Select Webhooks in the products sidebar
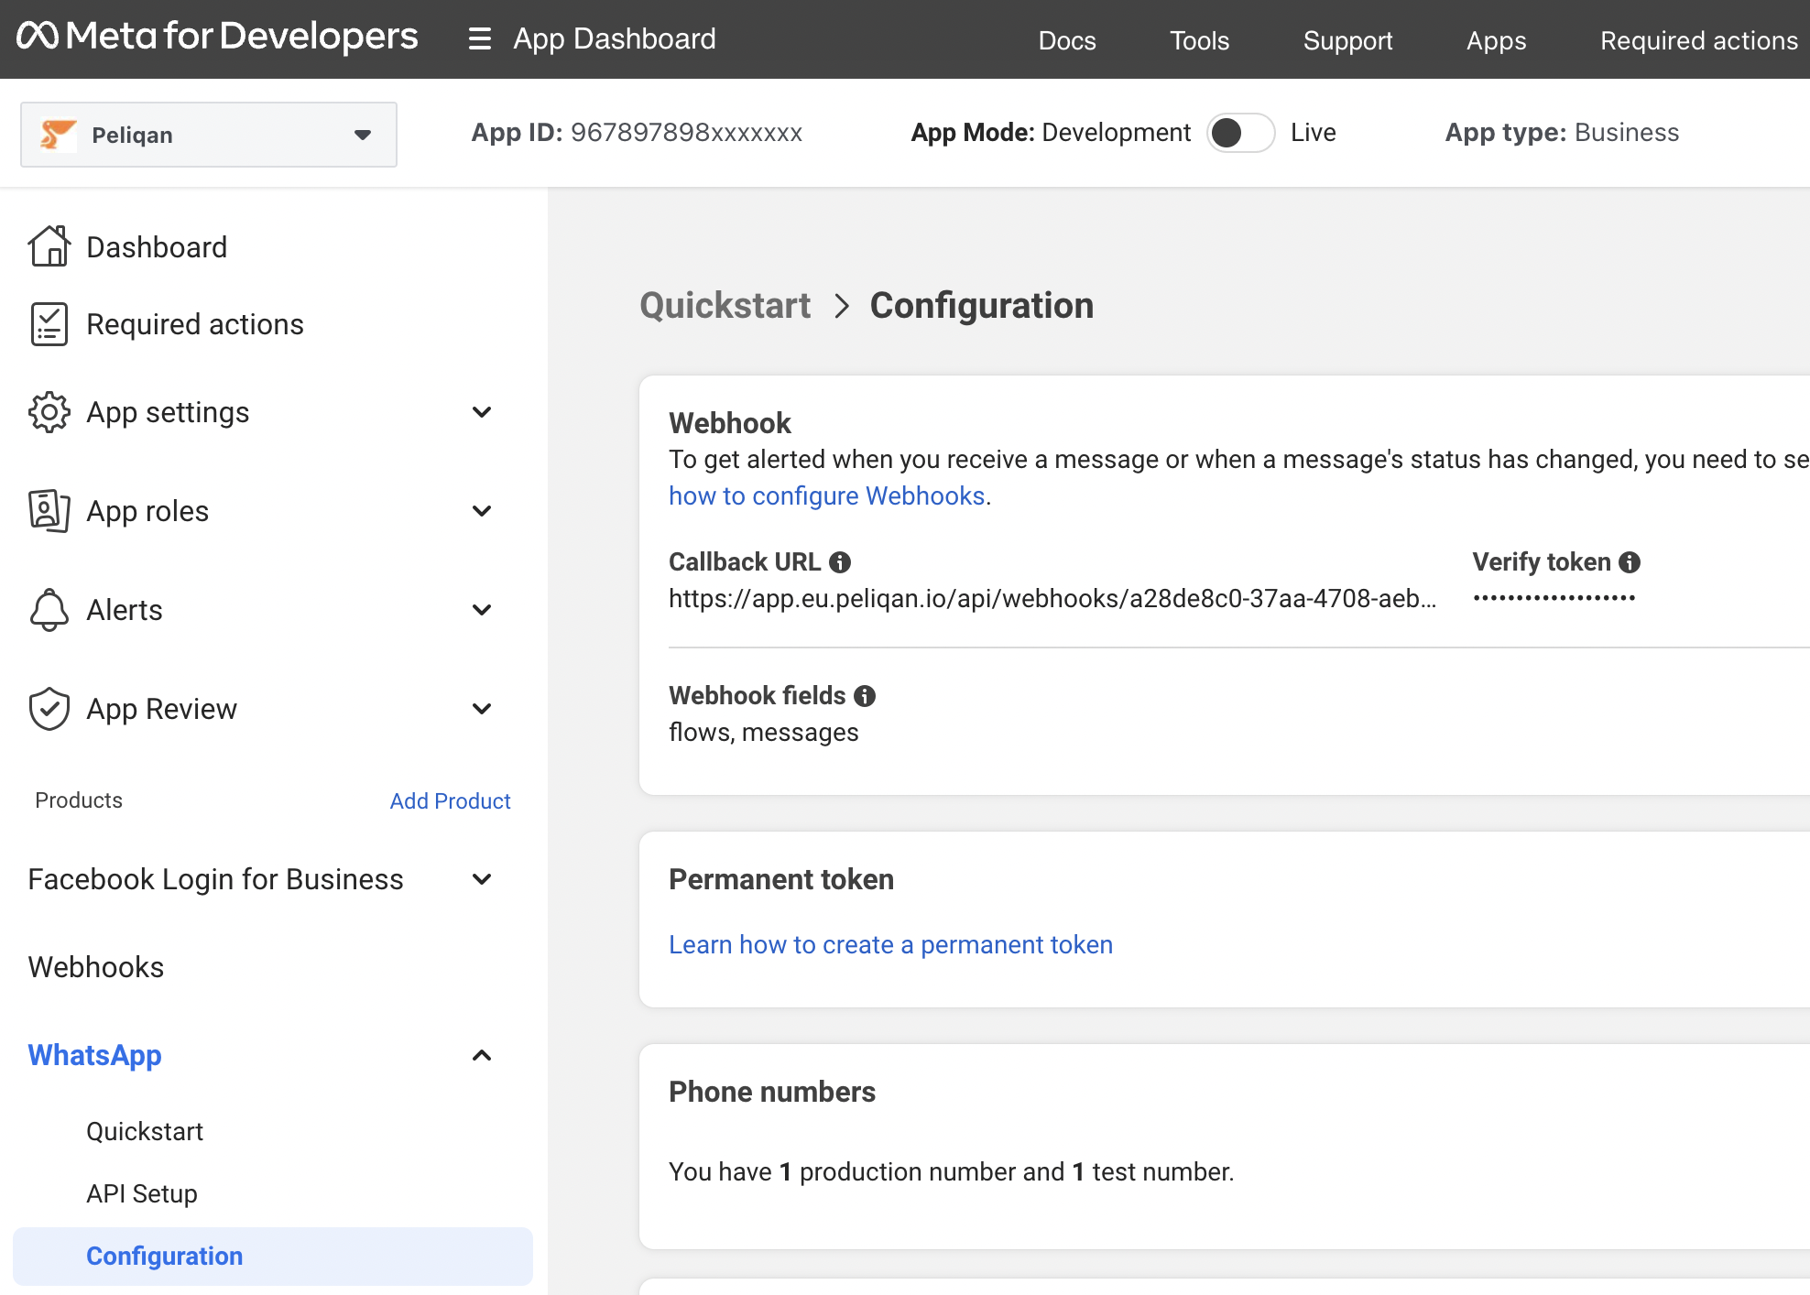The width and height of the screenshot is (1810, 1295). coord(96,967)
